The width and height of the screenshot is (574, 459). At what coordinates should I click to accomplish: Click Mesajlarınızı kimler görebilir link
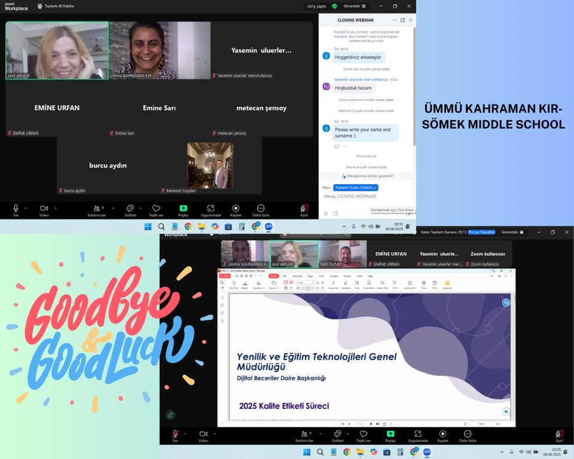point(367,176)
